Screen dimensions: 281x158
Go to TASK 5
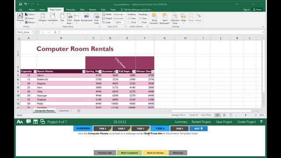(180, 129)
